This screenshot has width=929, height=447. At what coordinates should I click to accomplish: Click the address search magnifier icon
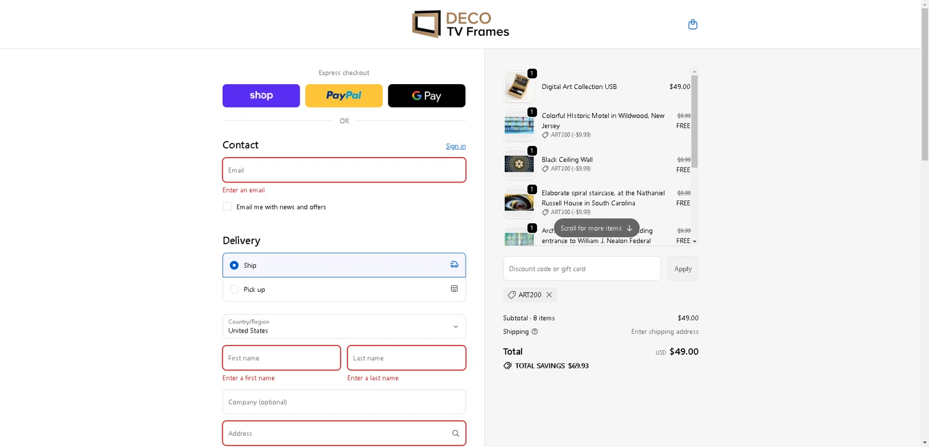pos(456,433)
